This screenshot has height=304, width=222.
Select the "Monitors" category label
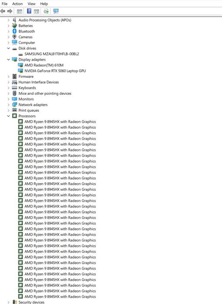[x=26, y=99]
